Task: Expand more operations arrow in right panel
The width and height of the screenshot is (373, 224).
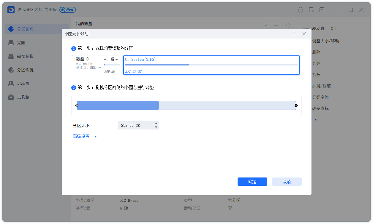Action: pos(316,120)
